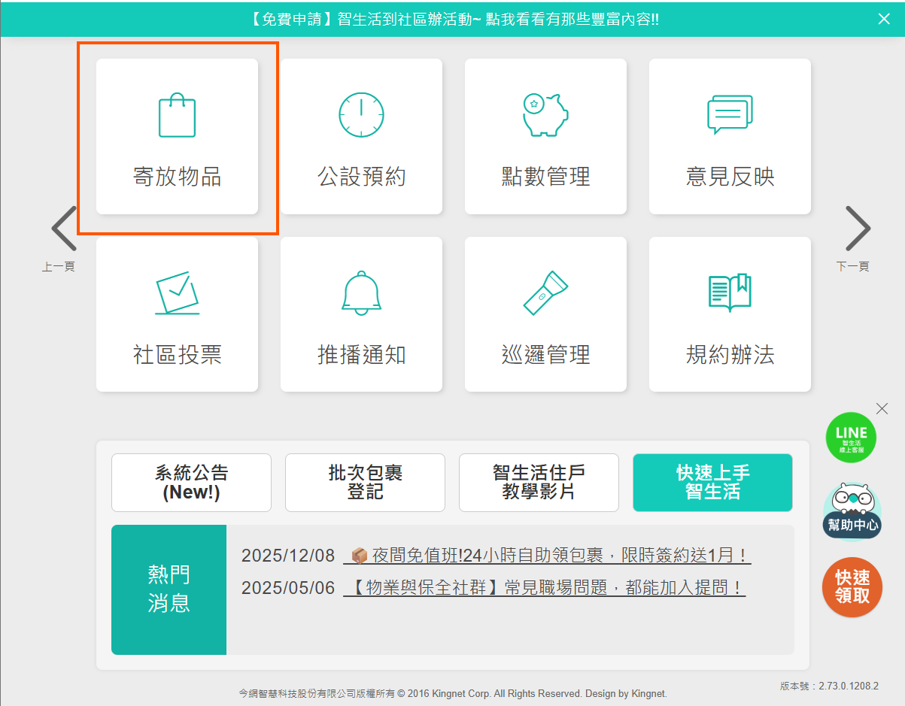Image resolution: width=905 pixels, height=706 pixels.
Task: Click the top banner about free community activities
Action: tap(452, 18)
